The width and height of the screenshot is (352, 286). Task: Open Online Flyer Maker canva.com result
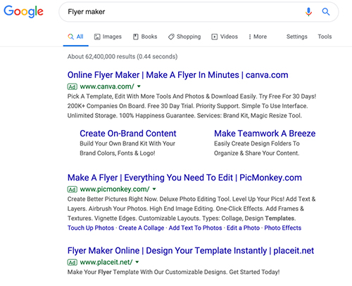[x=177, y=75]
